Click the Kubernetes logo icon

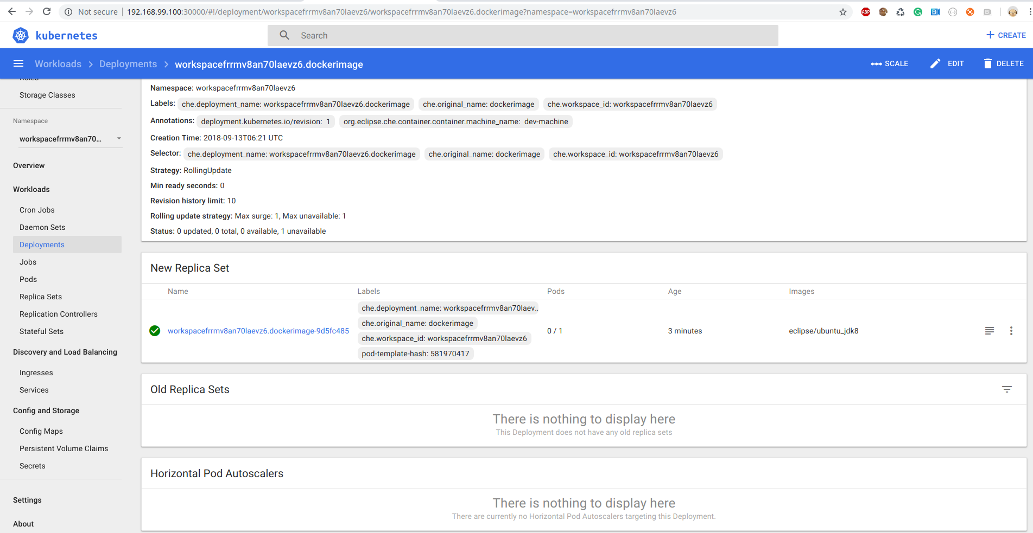21,35
